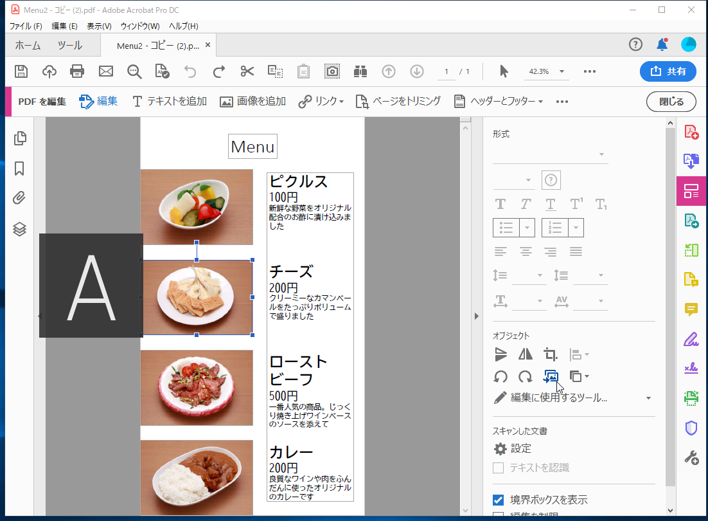Open the ファイル(F) menu
This screenshot has width=708, height=521.
click(26, 26)
